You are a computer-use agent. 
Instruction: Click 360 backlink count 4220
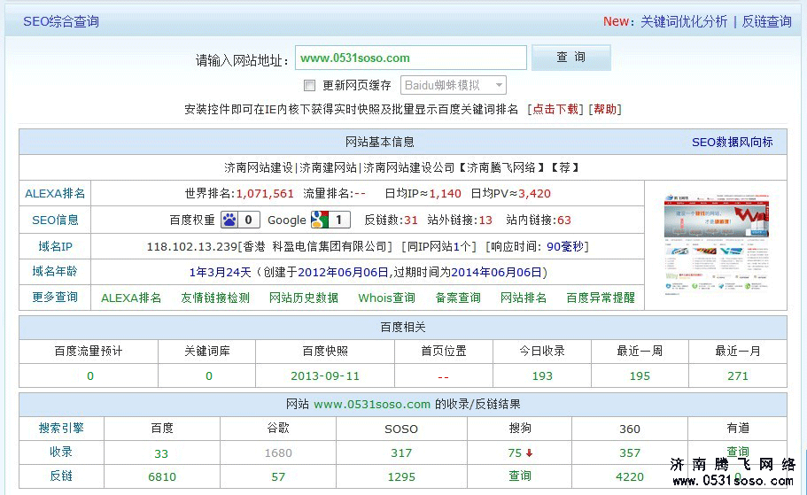(x=630, y=477)
